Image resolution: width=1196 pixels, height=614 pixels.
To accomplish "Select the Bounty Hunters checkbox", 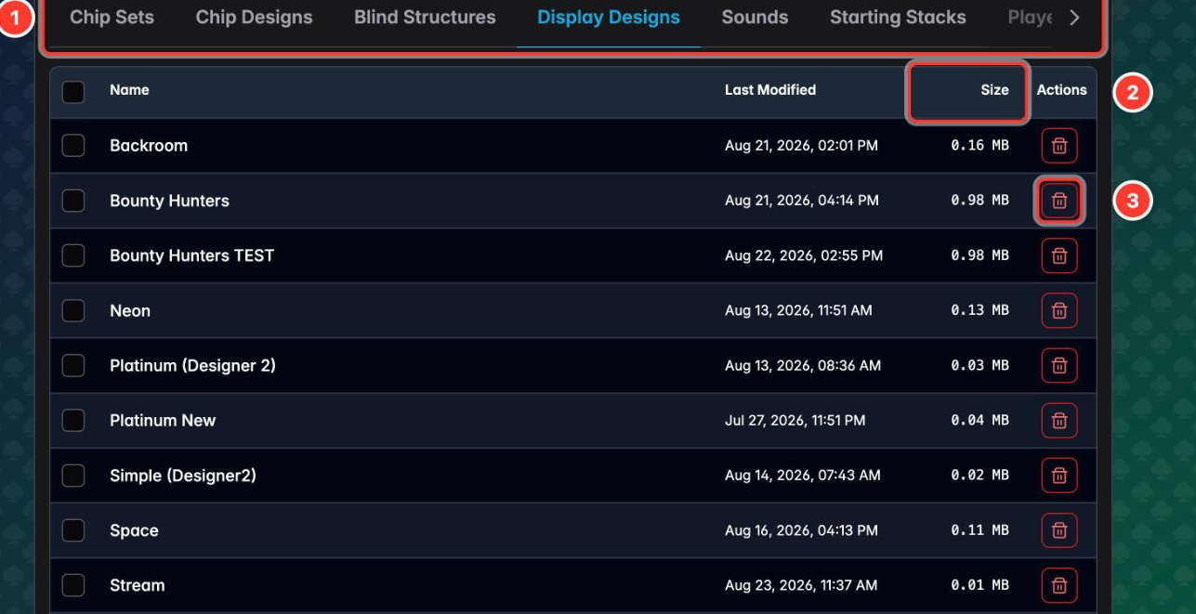I will click(x=73, y=201).
